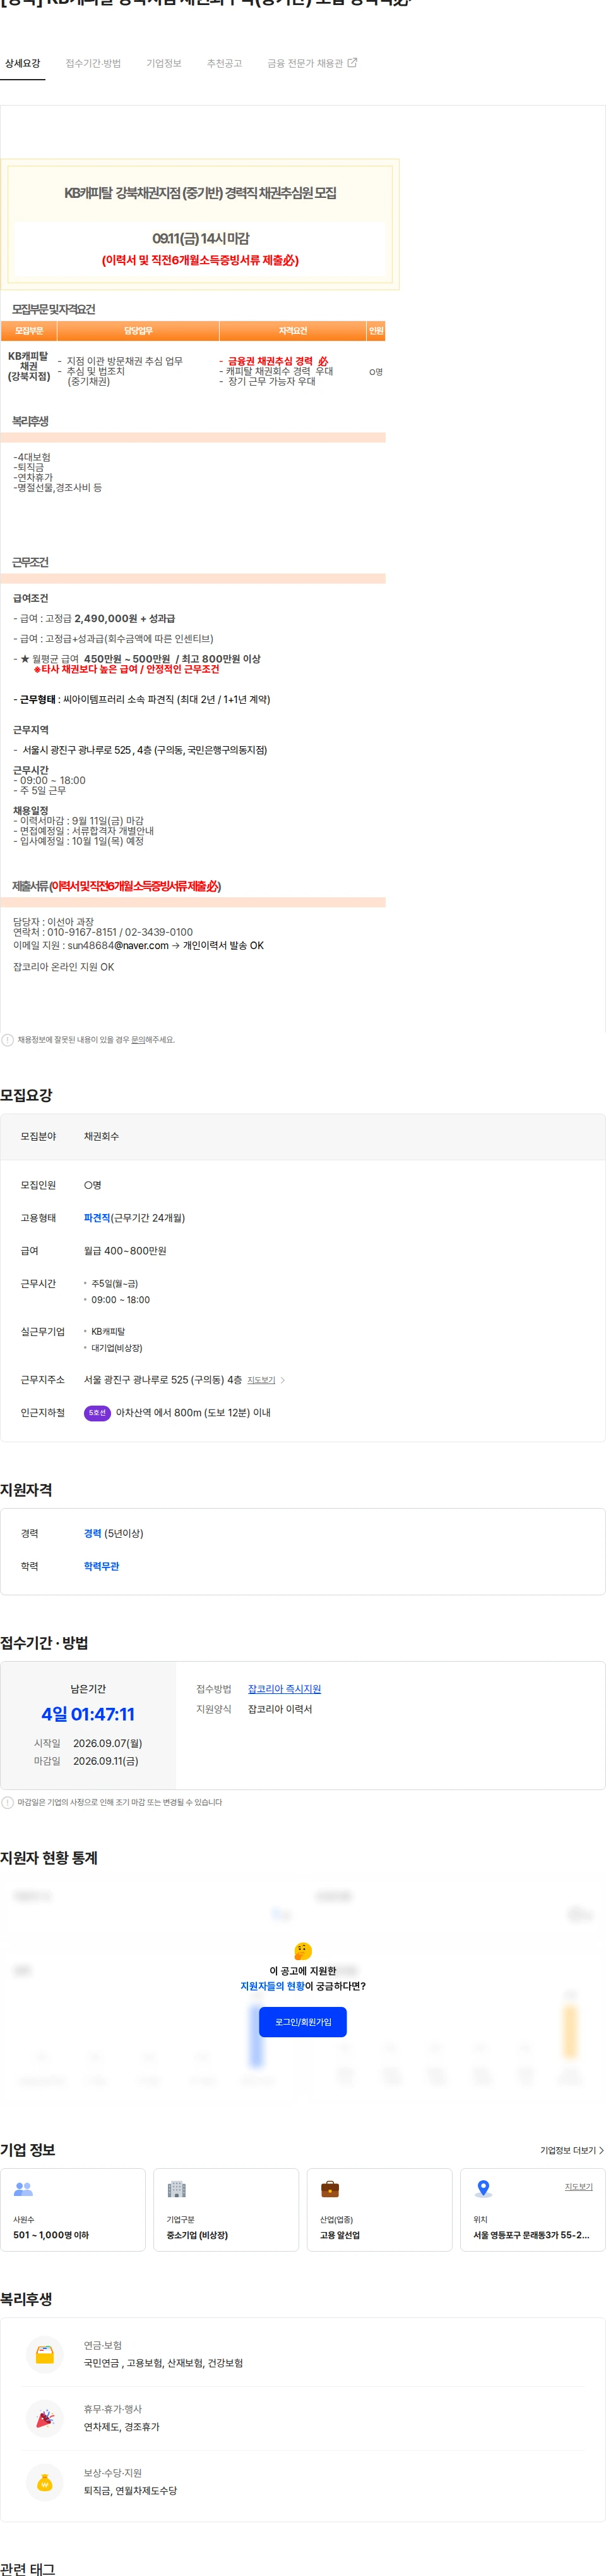This screenshot has height=2576, width=606.
Task: Select the 중소기업 (비상장) card
Action: pos(227,2210)
